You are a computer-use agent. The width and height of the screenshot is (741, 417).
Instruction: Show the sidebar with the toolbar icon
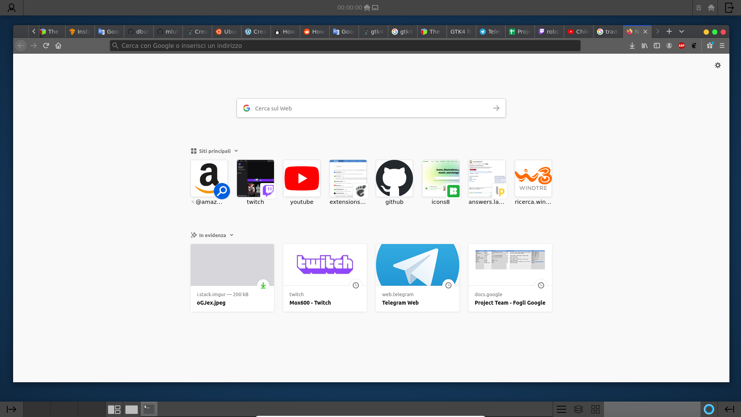click(657, 46)
